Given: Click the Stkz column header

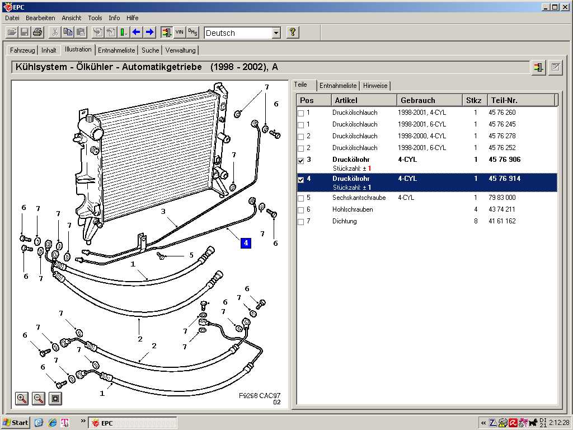Looking at the screenshot, I should 475,100.
